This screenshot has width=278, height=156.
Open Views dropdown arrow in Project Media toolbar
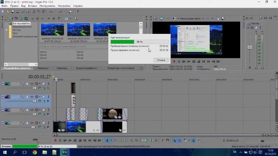click(70, 18)
